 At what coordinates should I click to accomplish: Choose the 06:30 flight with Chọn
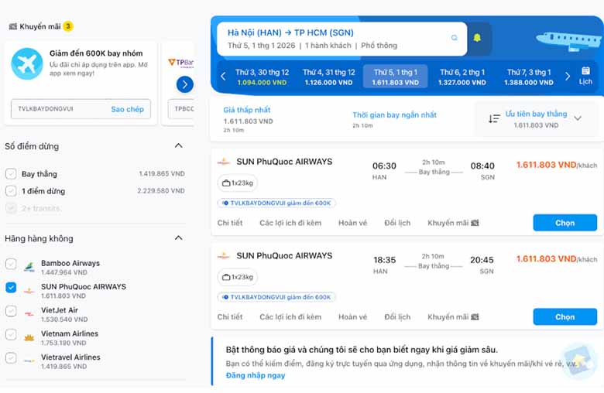click(x=565, y=223)
